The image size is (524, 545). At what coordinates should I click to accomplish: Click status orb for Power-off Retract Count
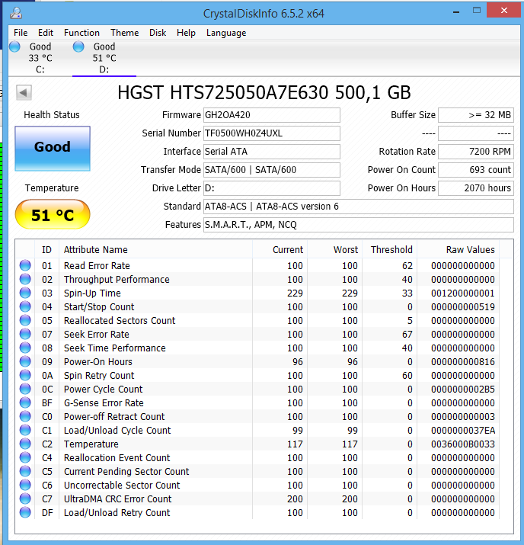25,416
